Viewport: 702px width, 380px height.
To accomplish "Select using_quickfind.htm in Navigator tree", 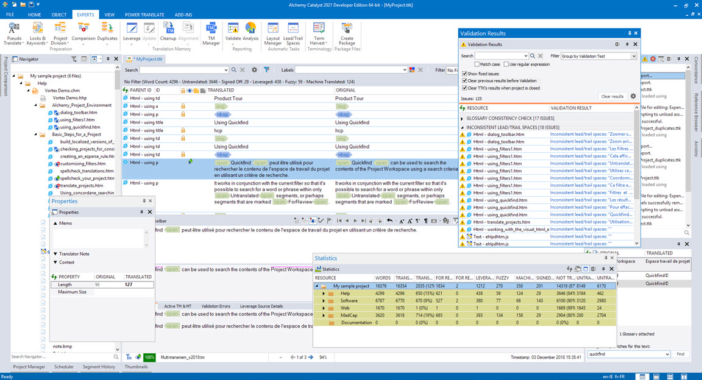I will click(x=80, y=127).
